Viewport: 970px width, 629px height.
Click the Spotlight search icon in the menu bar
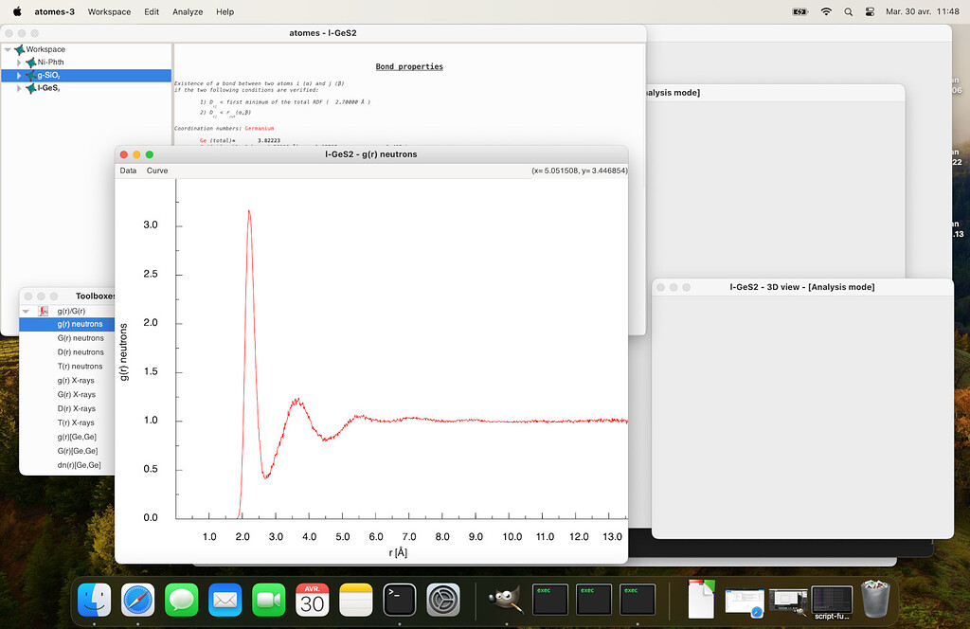pyautogui.click(x=848, y=11)
